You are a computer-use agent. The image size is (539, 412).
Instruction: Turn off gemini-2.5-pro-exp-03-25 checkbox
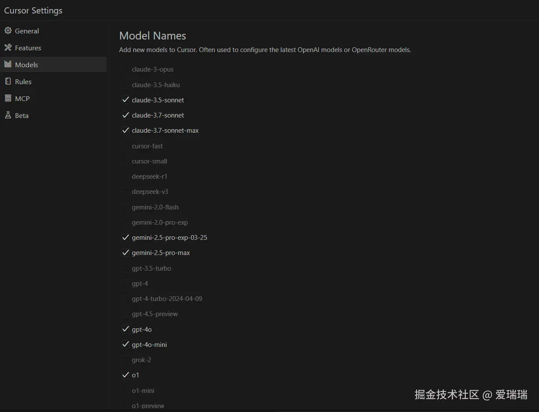[x=126, y=238]
